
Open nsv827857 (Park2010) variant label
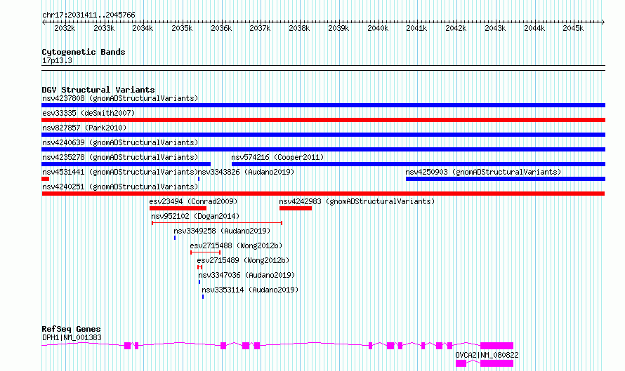coord(84,128)
